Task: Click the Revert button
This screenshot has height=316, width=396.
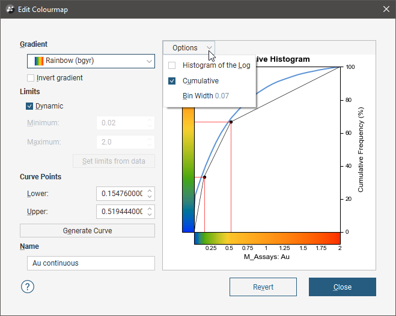Action: 263,287
